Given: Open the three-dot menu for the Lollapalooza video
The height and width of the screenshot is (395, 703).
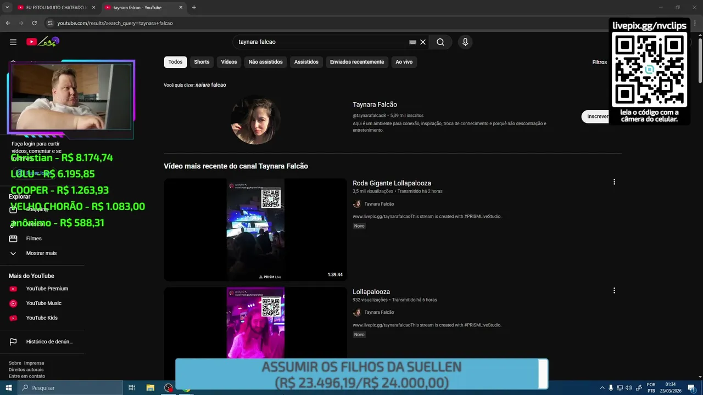Looking at the screenshot, I should click(614, 291).
